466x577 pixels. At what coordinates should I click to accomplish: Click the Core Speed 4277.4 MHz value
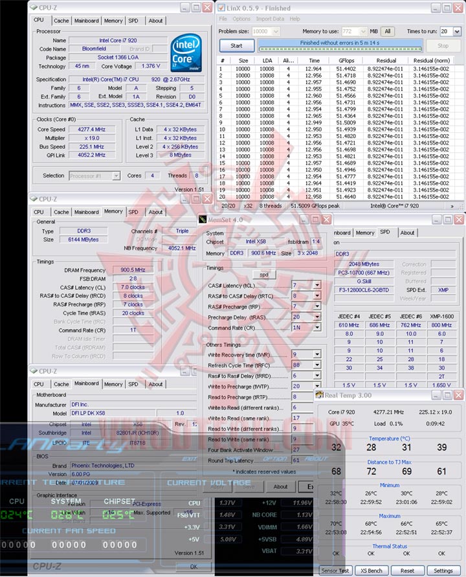91,130
